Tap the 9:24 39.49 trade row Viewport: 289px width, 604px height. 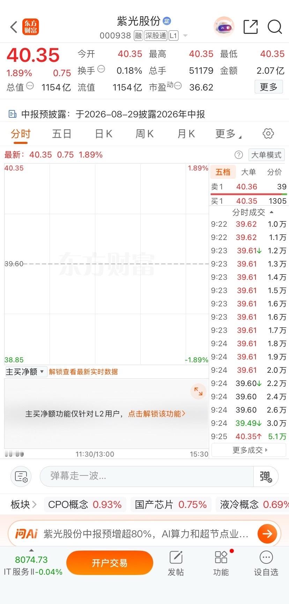(x=249, y=423)
